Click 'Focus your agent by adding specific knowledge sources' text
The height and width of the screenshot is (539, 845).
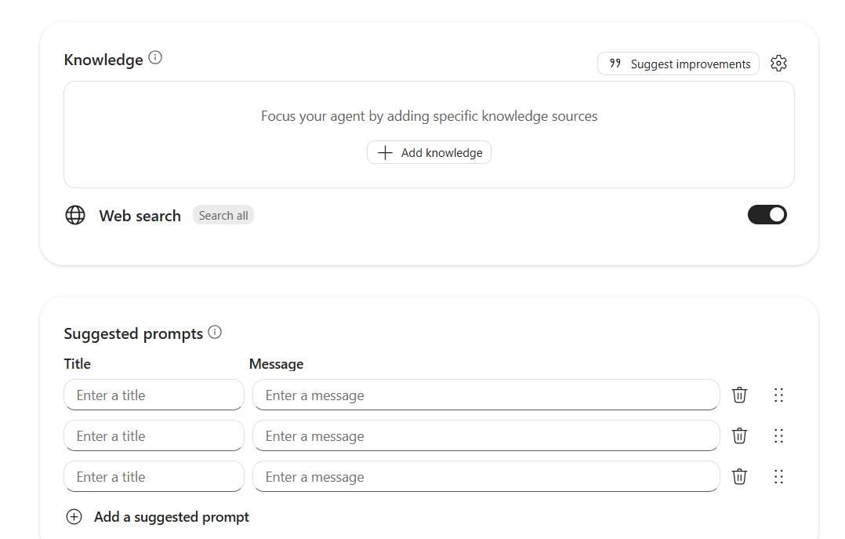click(x=429, y=116)
